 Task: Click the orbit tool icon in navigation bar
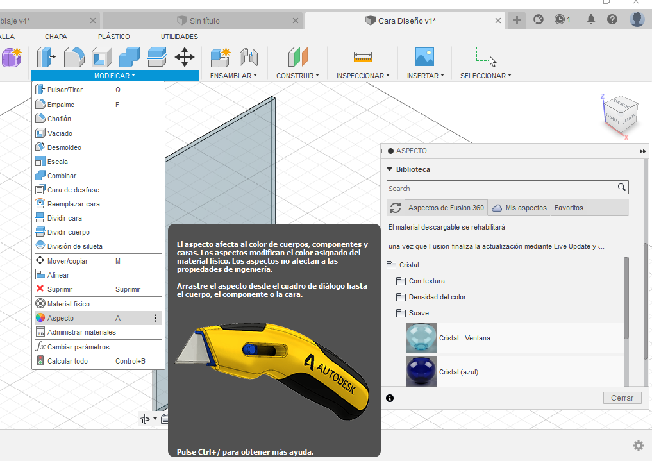(145, 419)
